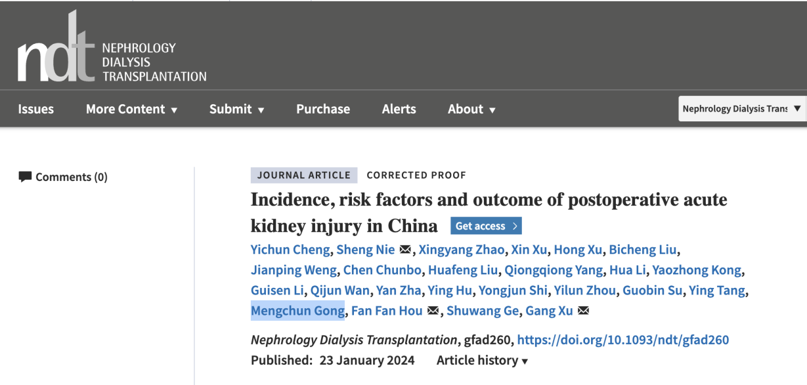Click the ndt journal logo

tap(112, 48)
